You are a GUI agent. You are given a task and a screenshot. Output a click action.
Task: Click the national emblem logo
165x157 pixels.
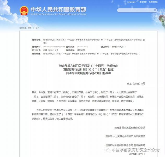(x=24, y=11)
